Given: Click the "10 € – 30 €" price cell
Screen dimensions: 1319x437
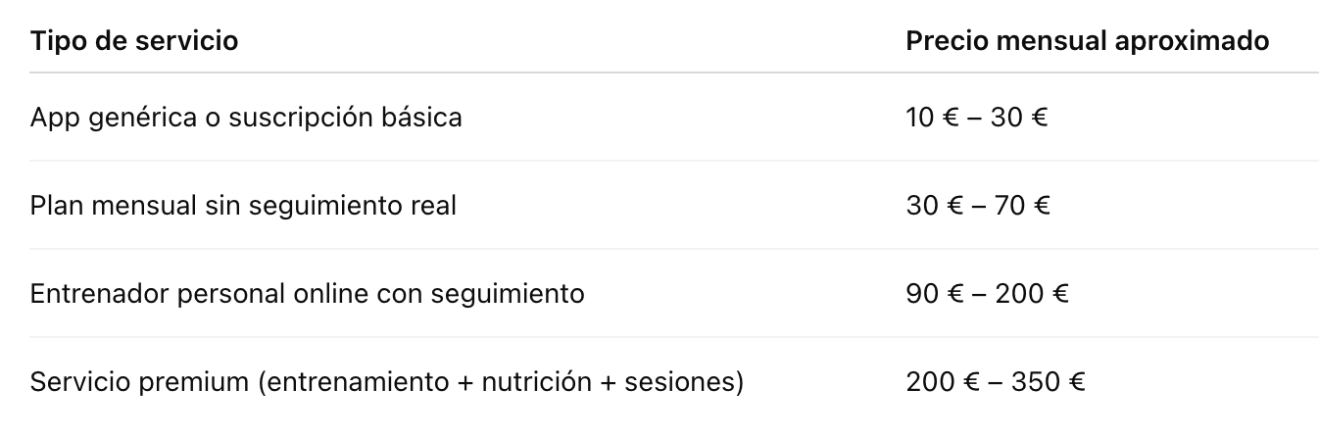Looking at the screenshot, I should (977, 118).
